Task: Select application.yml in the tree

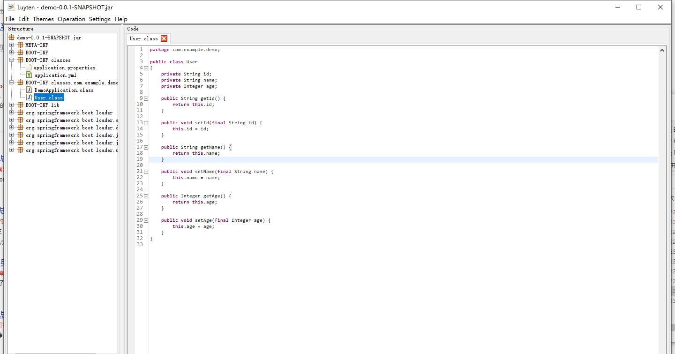Action: [55, 75]
